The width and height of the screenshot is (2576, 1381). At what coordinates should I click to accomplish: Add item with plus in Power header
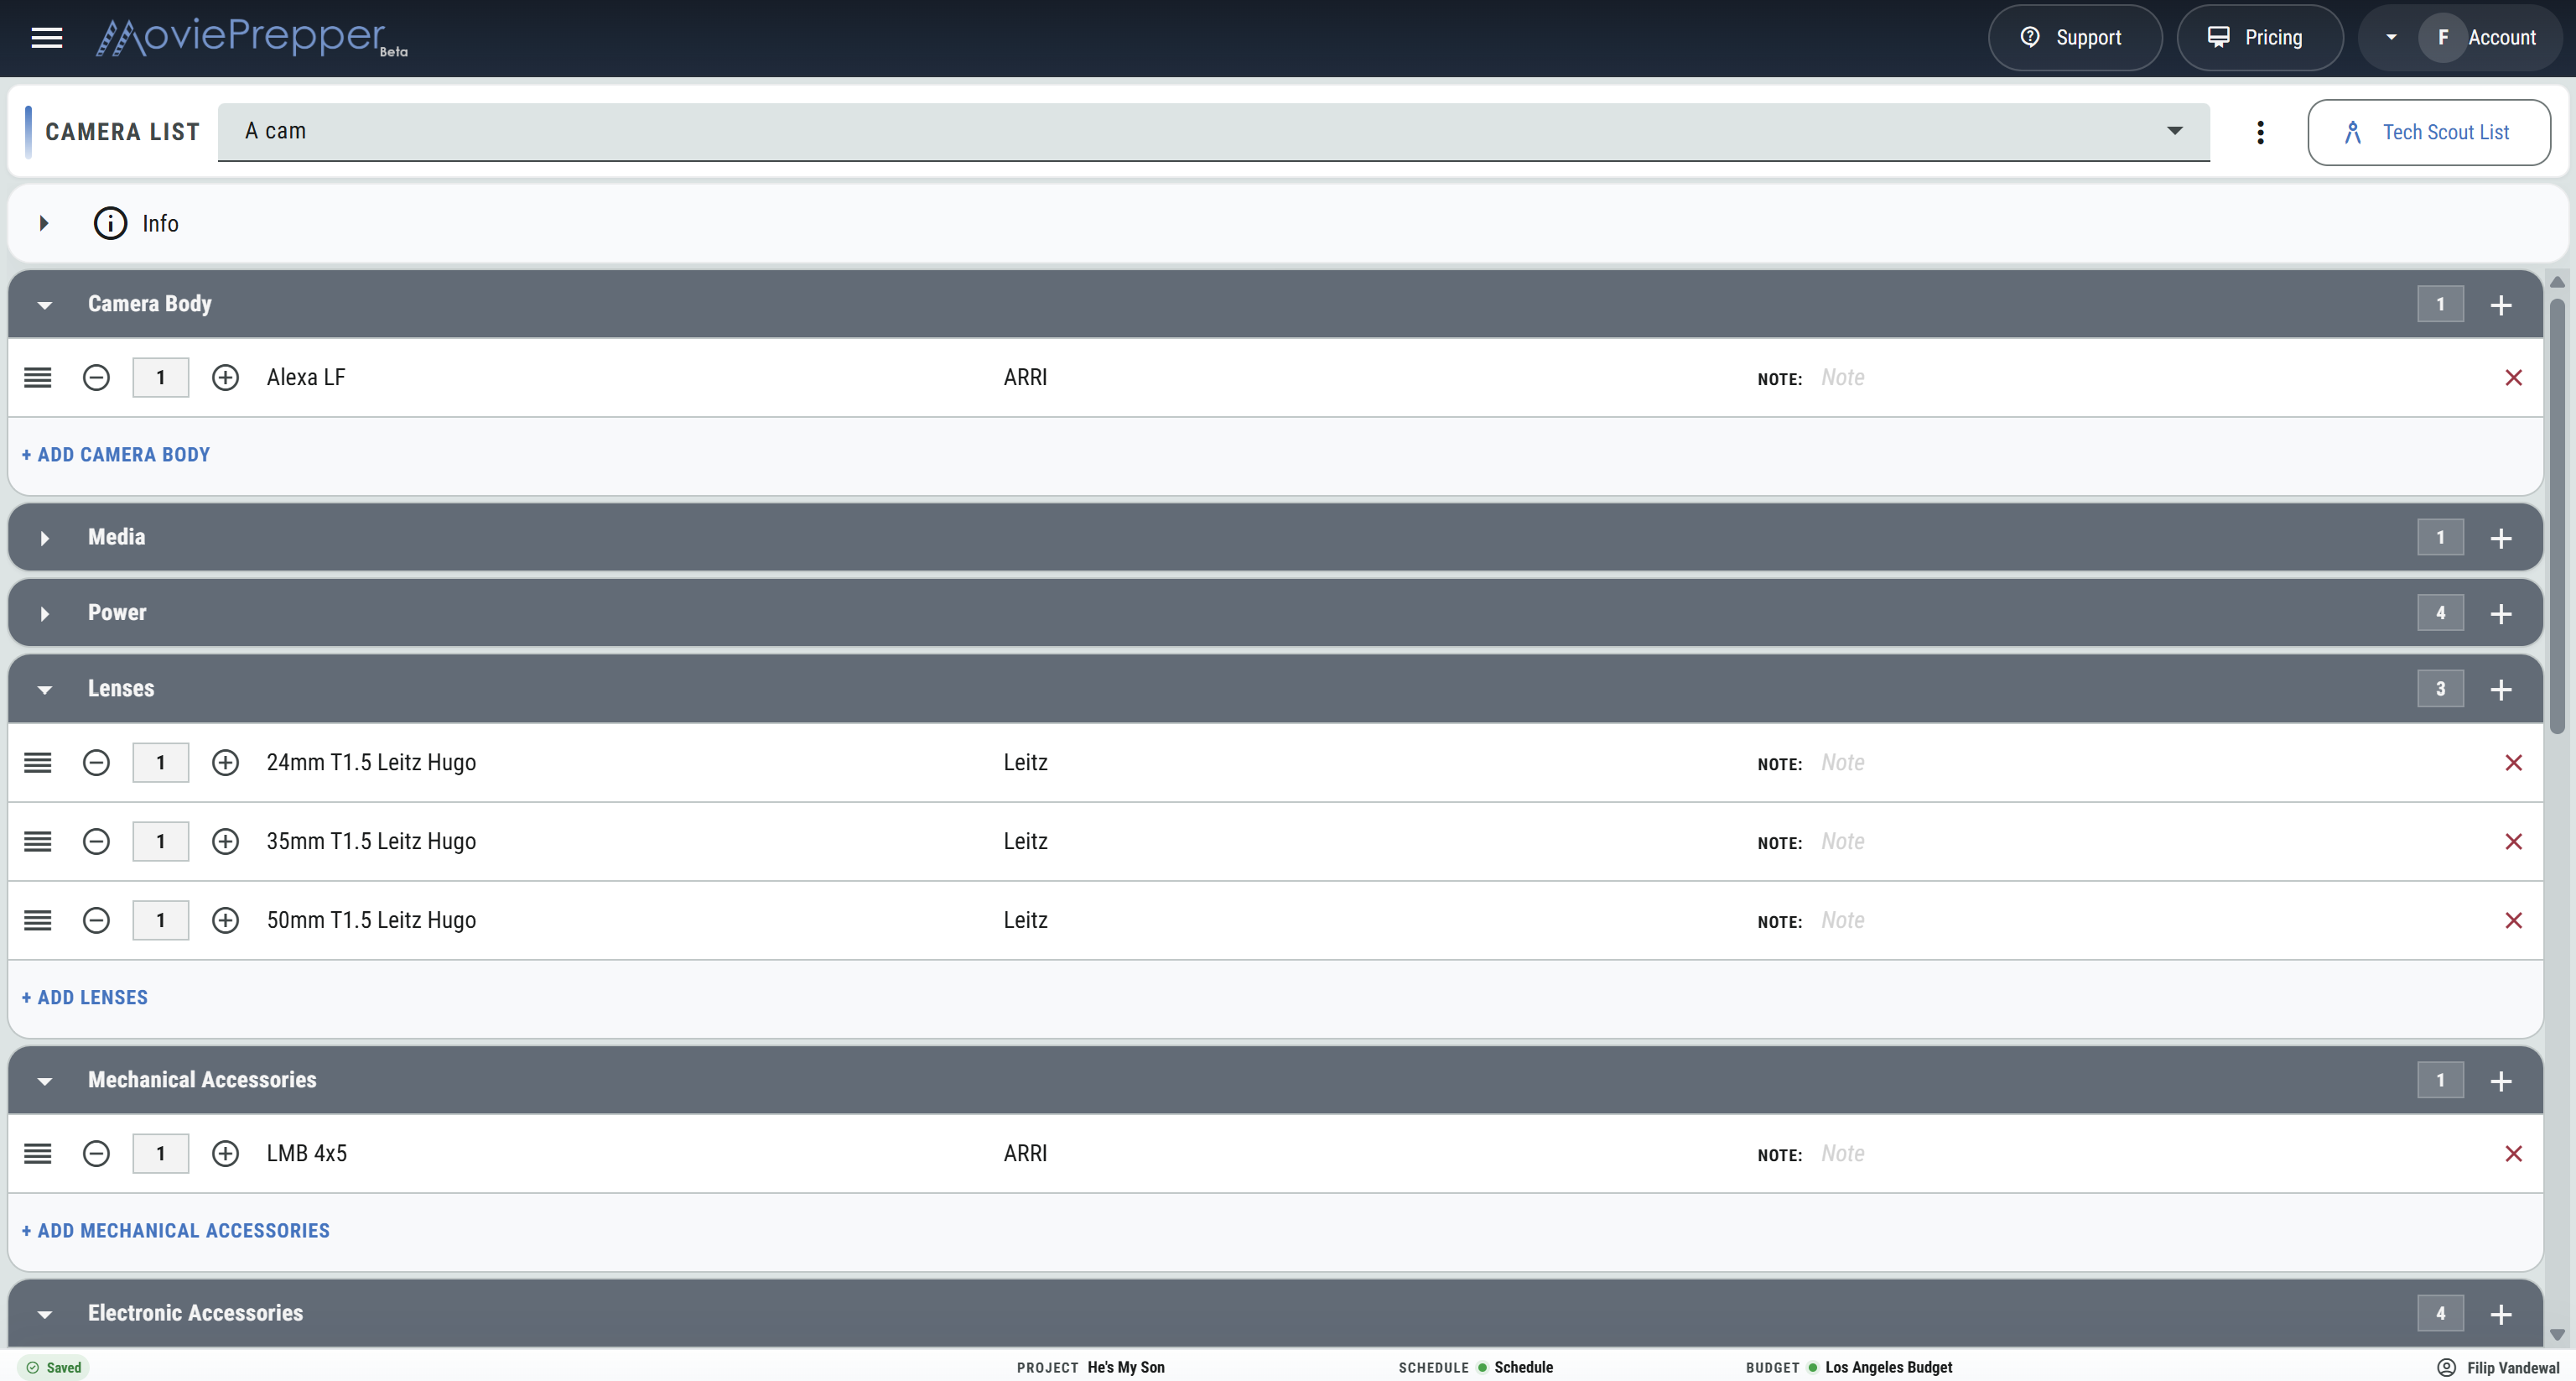[2501, 613]
